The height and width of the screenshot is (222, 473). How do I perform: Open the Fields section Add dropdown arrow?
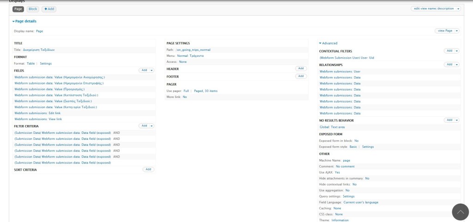coord(152,70)
